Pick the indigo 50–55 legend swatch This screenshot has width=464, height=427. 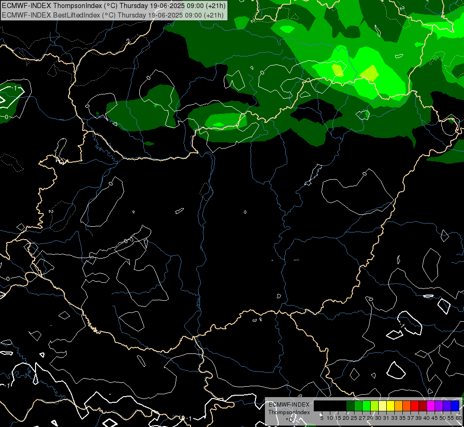coord(447,406)
